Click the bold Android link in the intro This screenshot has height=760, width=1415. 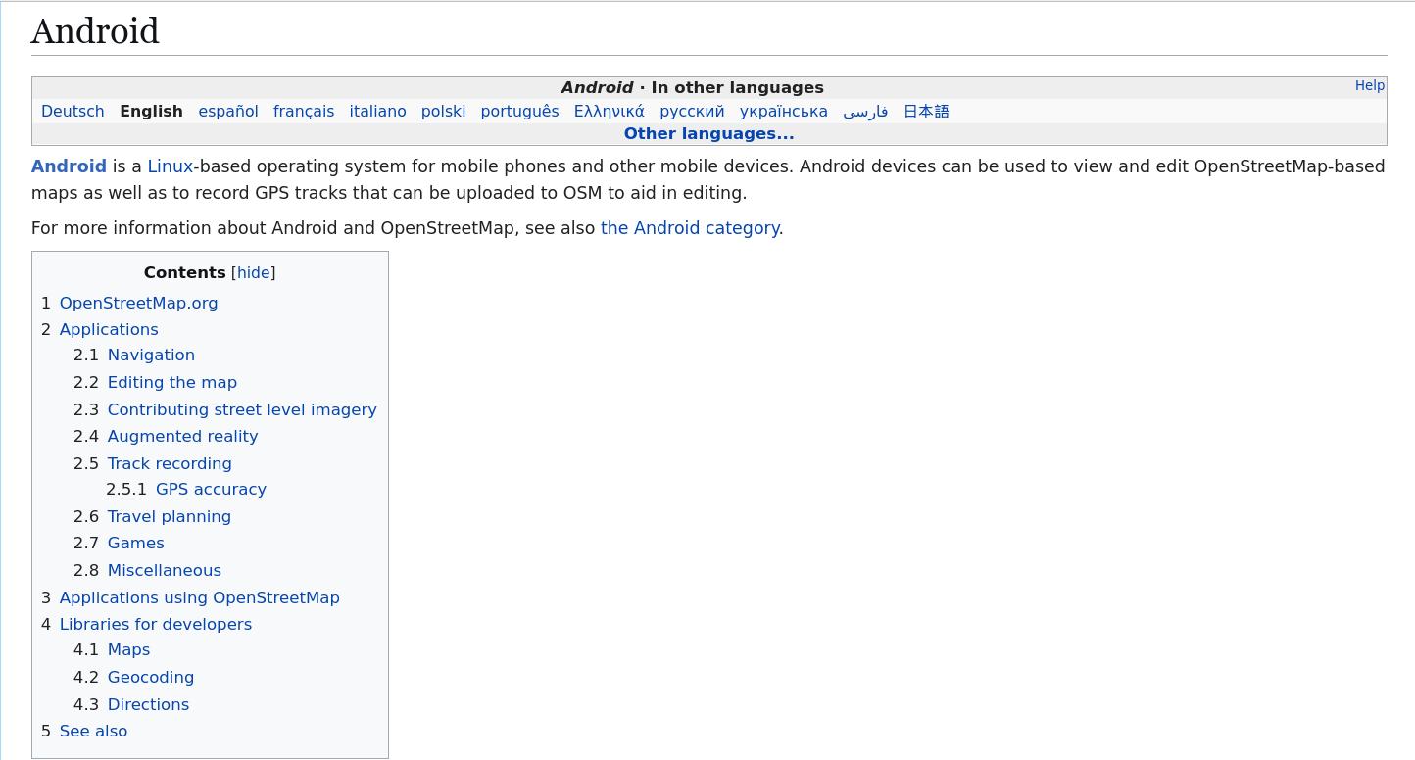coord(69,166)
